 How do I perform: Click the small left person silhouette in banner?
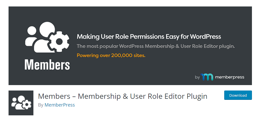pyautogui.click(x=31, y=36)
